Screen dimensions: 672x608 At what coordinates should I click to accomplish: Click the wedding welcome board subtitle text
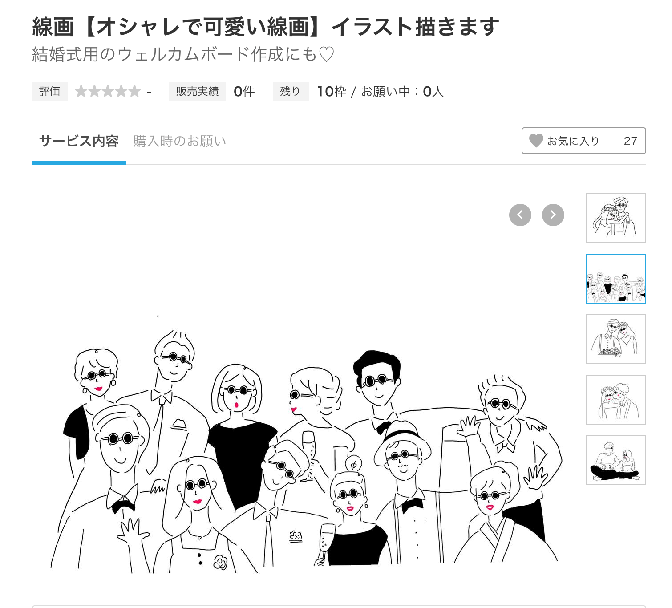click(x=183, y=54)
